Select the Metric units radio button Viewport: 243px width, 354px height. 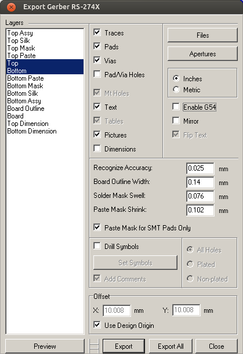click(x=176, y=89)
